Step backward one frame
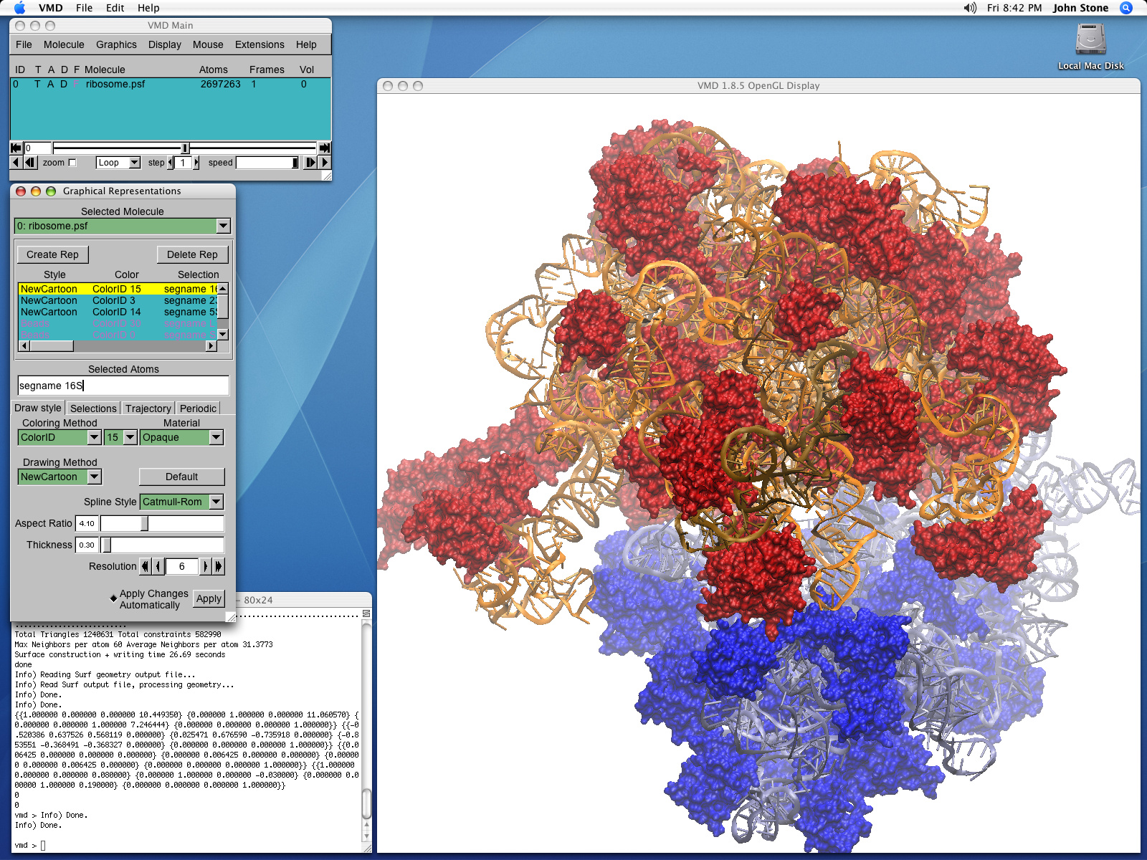Screen dimensions: 1147x860 (30, 163)
